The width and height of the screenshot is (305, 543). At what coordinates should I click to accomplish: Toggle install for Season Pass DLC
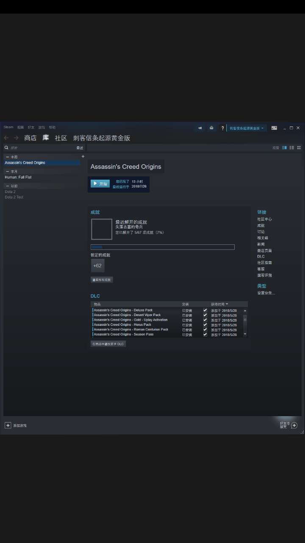[205, 334]
